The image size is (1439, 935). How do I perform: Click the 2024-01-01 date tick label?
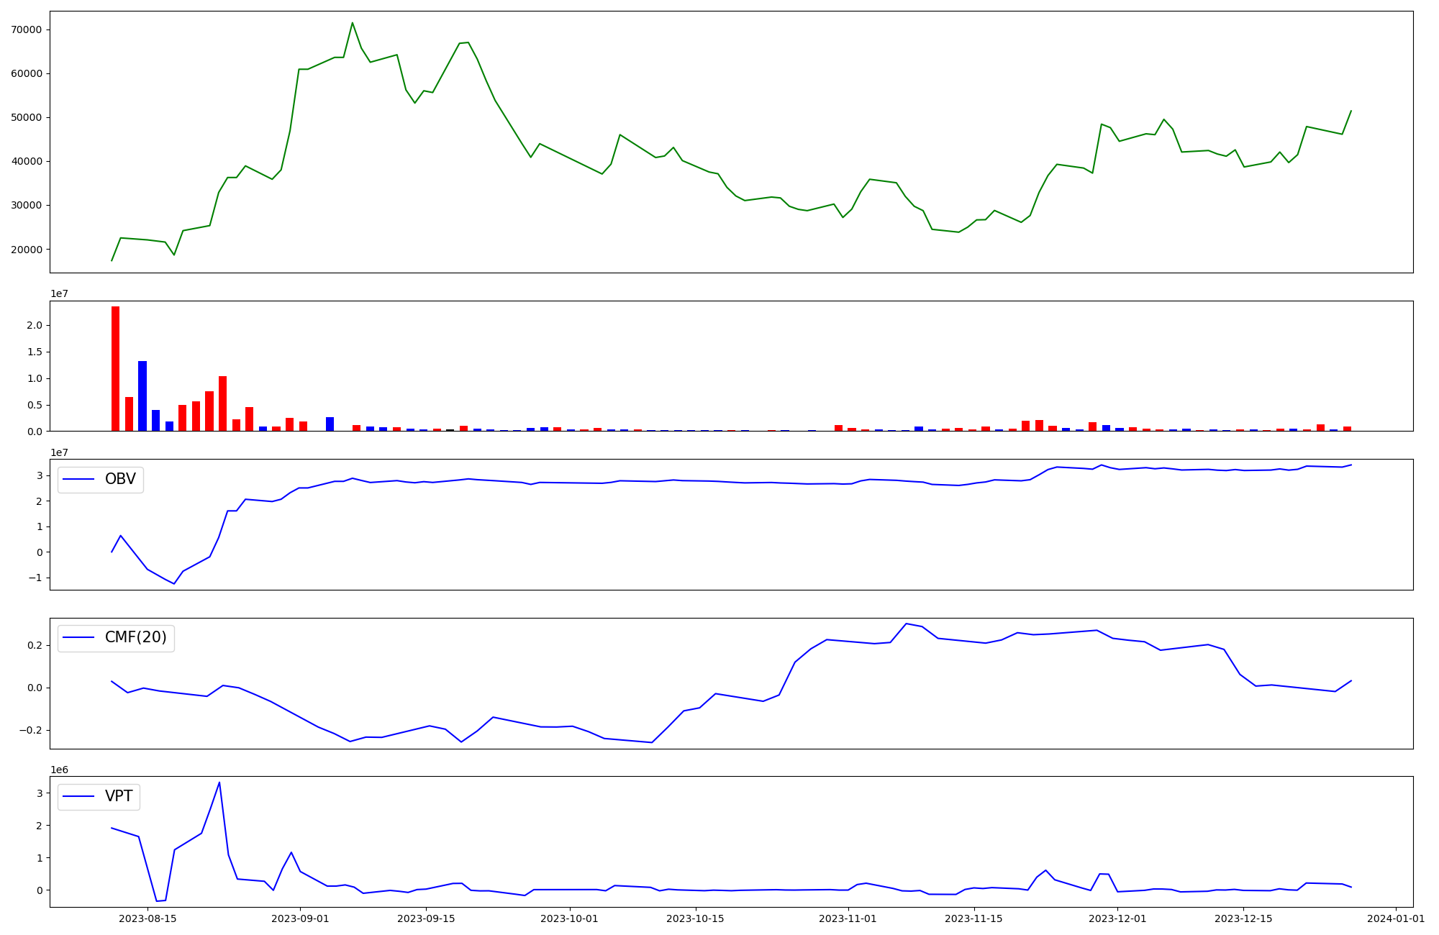[1396, 918]
